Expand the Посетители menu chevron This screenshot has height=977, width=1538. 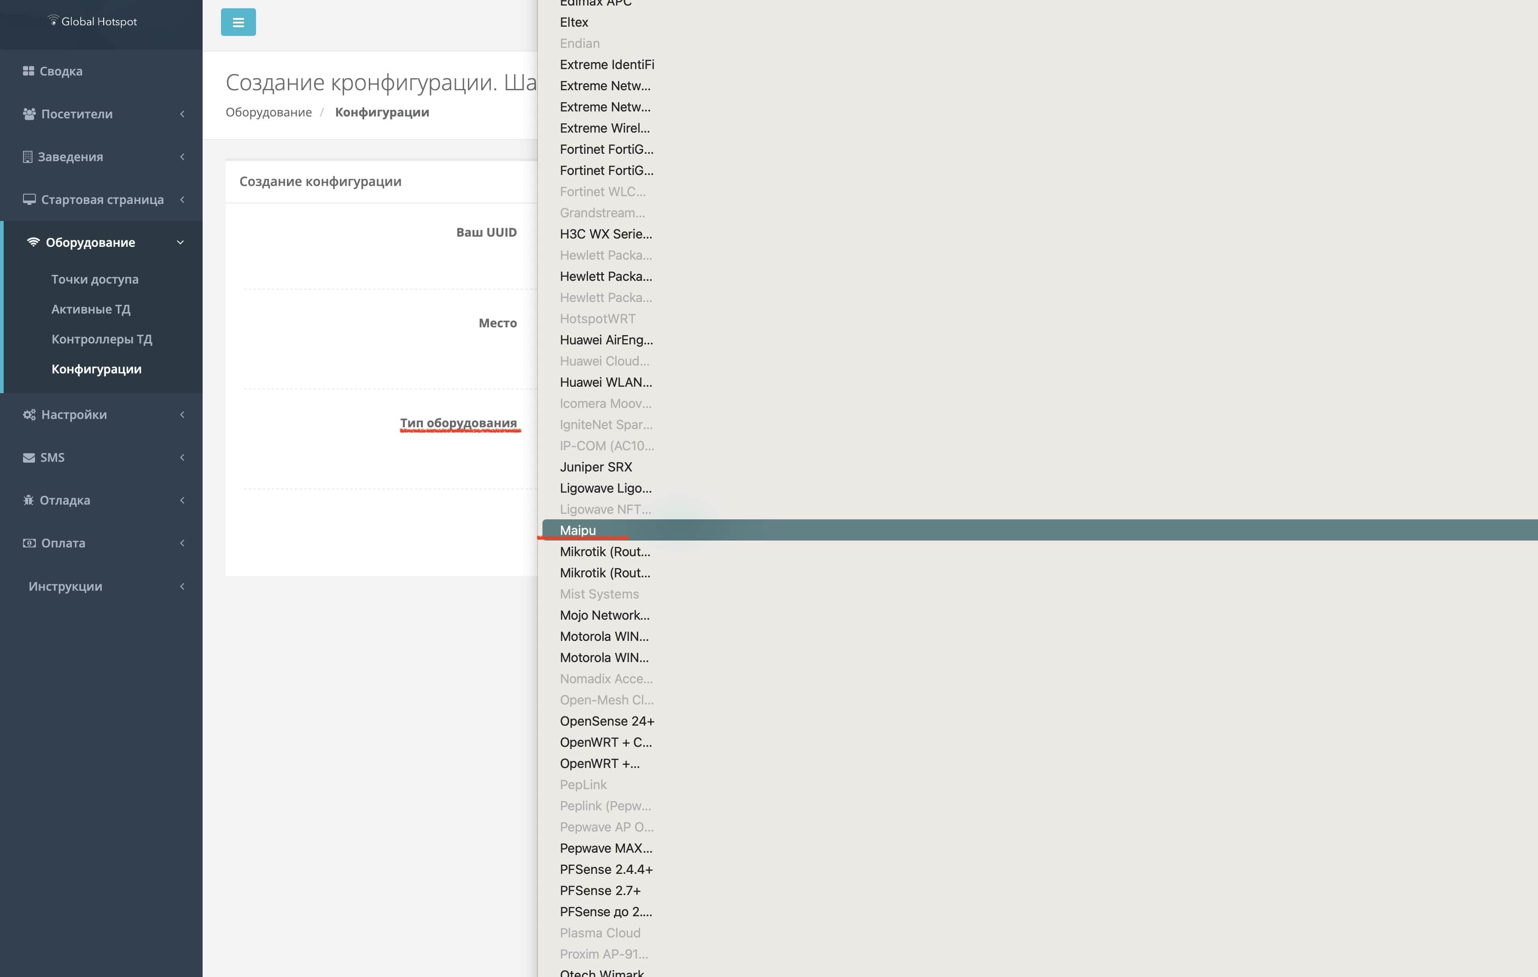pyautogui.click(x=182, y=114)
